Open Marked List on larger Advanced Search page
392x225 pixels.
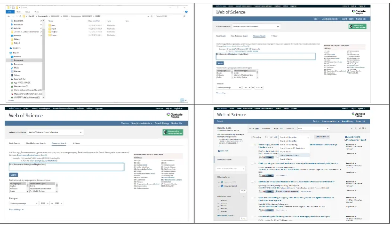pos(177,123)
